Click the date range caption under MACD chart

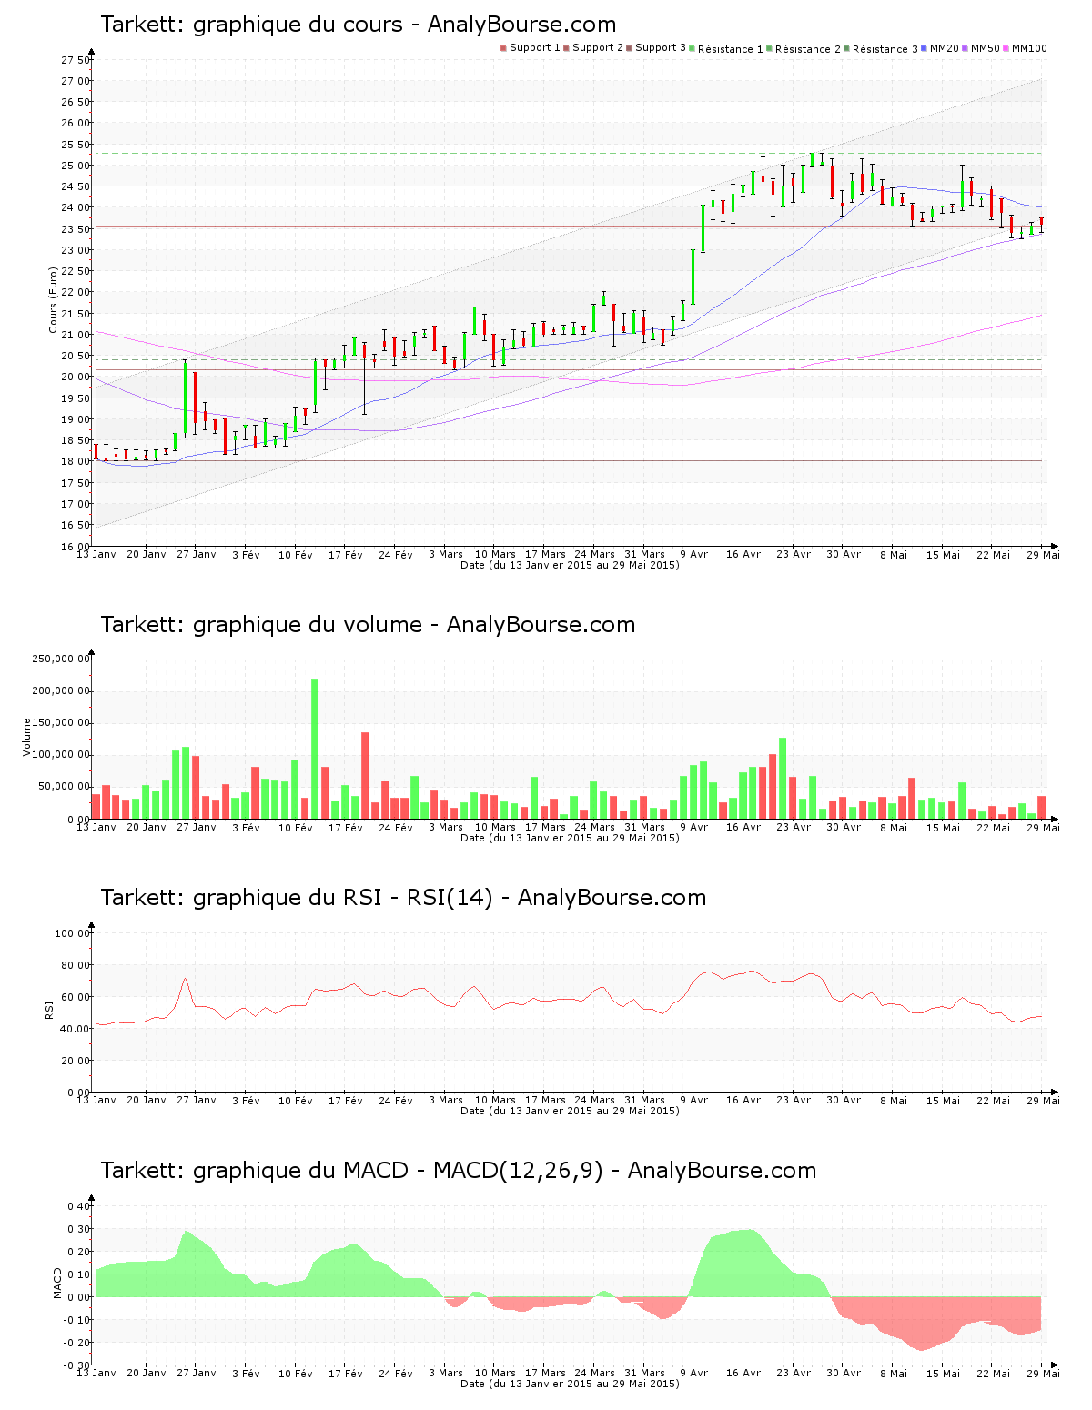point(570,1384)
